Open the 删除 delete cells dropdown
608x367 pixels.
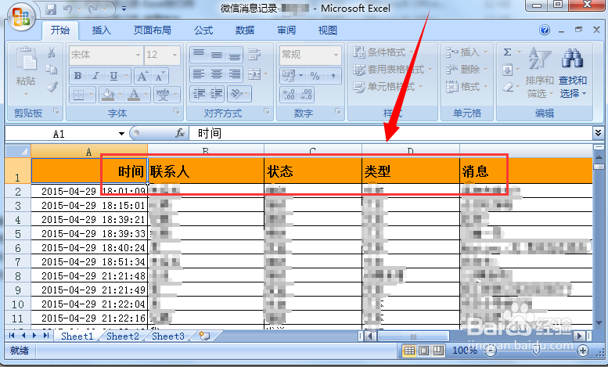[467, 70]
